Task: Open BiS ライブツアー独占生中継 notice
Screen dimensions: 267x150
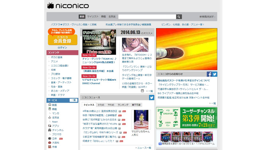Action: (178, 93)
